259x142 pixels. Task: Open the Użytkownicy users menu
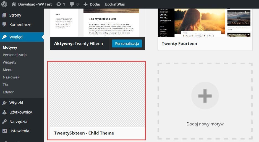[21, 112]
